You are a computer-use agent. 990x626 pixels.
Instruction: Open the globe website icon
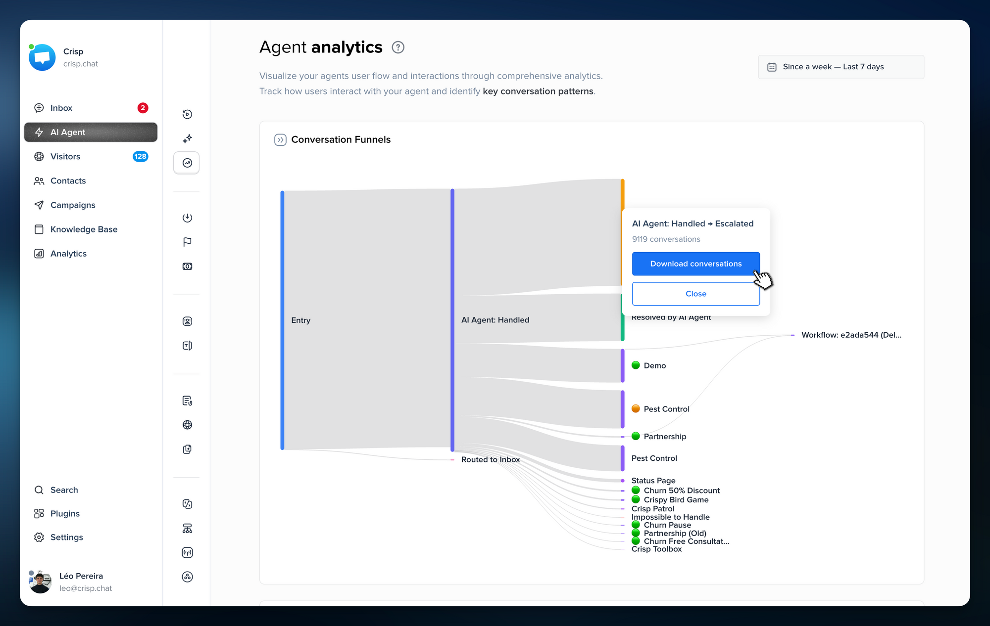pos(187,424)
